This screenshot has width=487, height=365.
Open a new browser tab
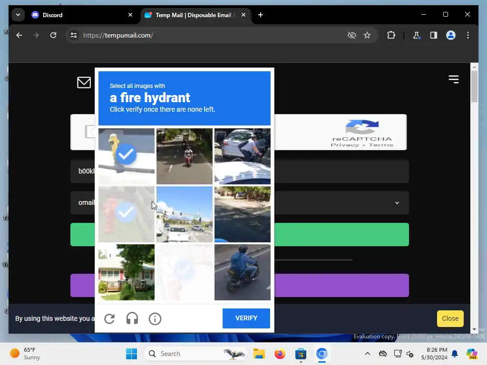[260, 15]
